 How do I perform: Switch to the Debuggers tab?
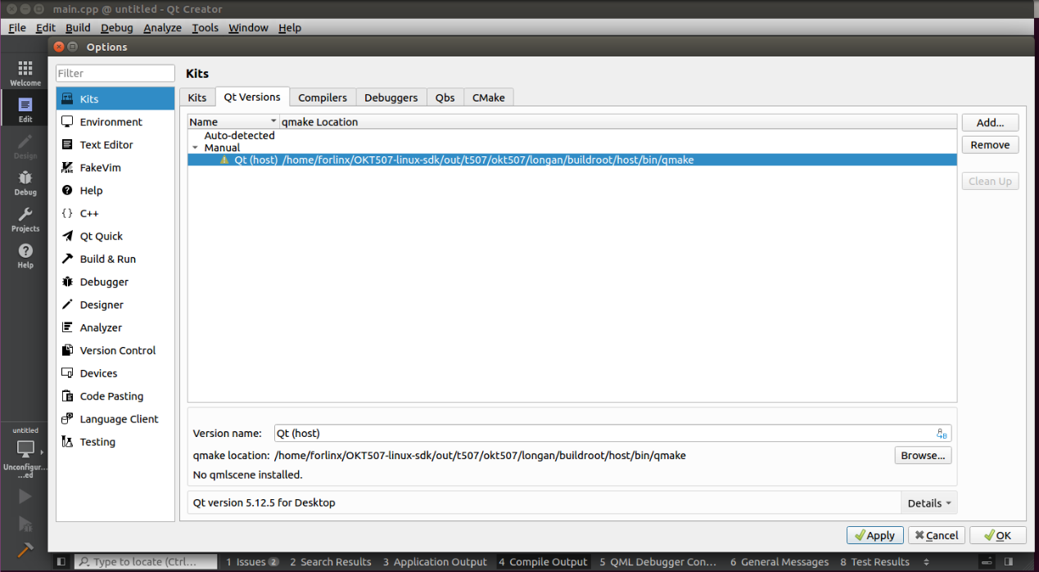[391, 97]
